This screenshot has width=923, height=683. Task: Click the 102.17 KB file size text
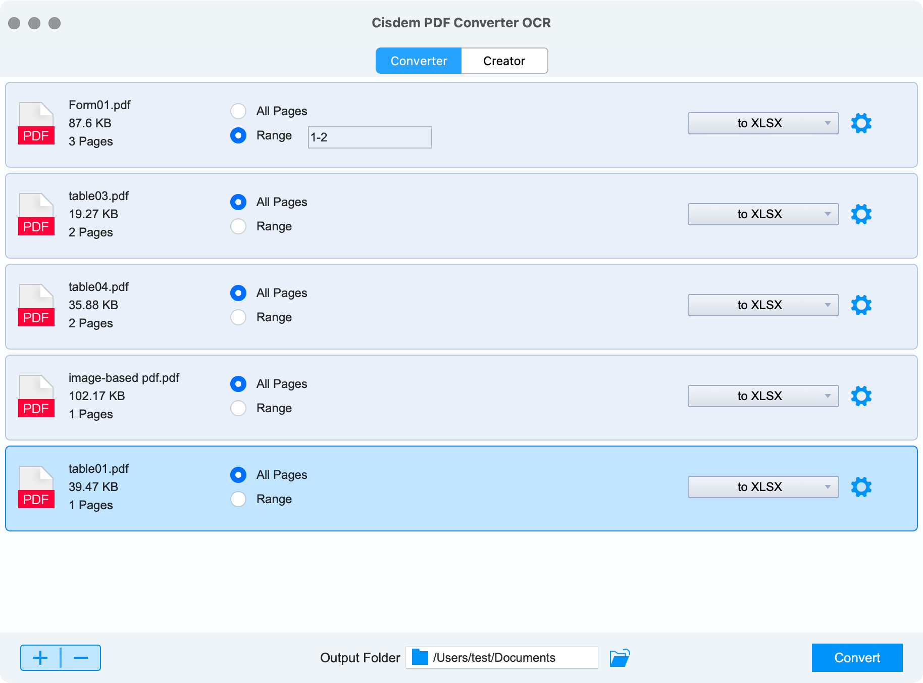point(97,396)
